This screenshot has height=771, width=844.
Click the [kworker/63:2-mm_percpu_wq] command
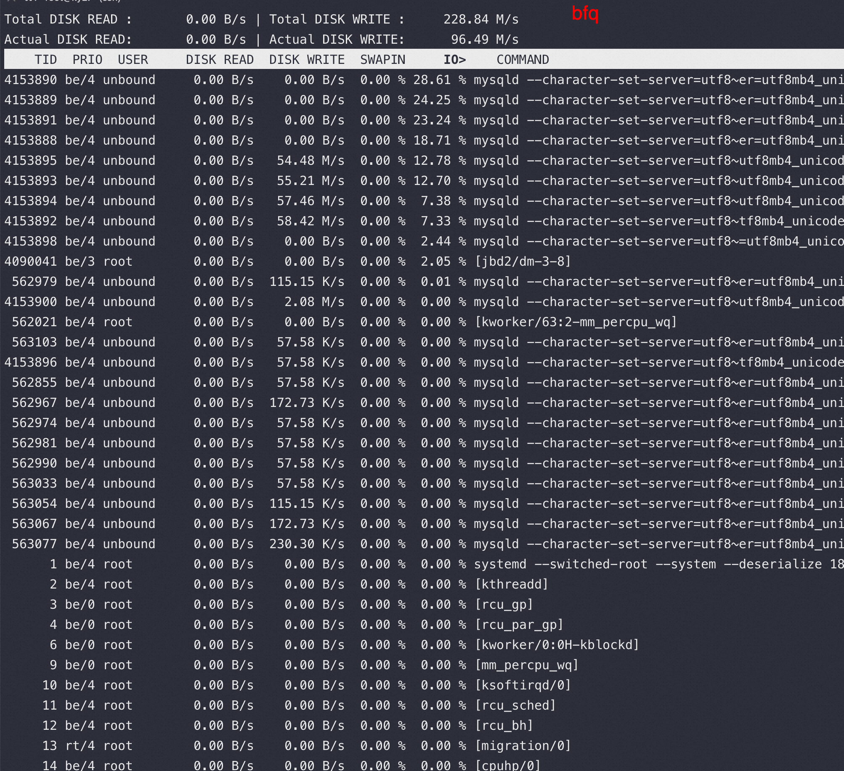point(576,322)
